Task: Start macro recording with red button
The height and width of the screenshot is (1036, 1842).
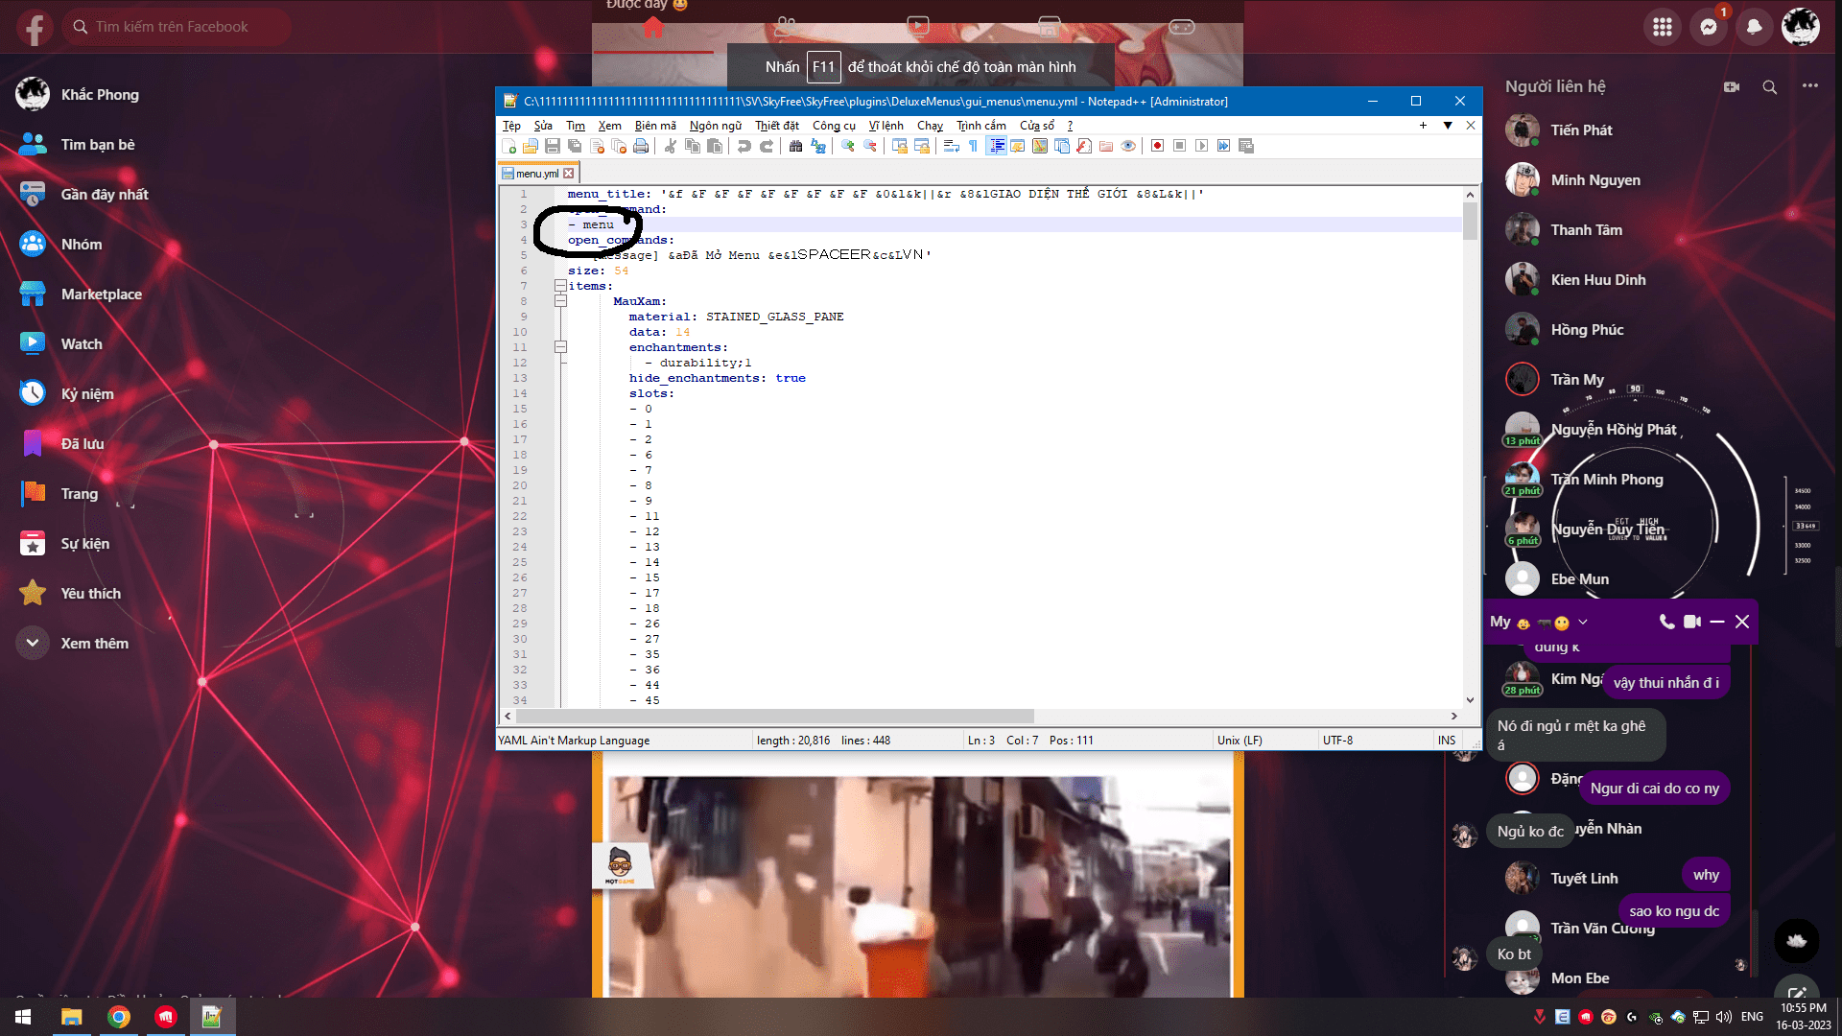Action: point(1157,146)
